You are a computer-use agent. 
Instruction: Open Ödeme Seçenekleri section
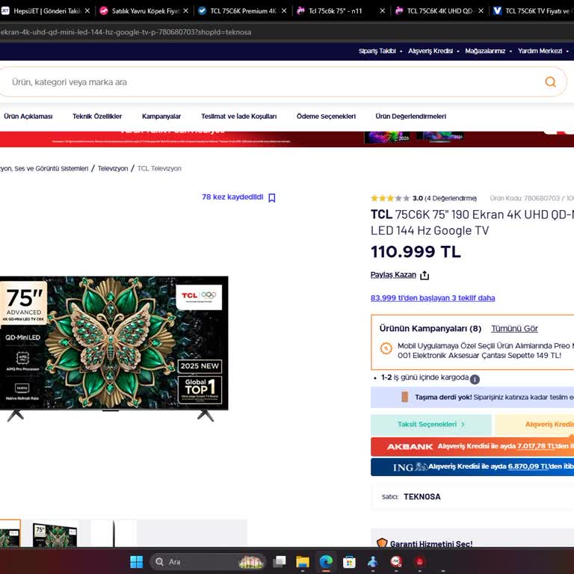pos(326,117)
